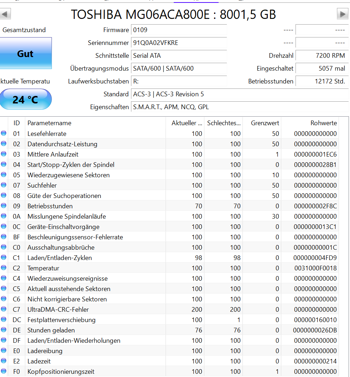Select the status dot for Ladezeit
Image resolution: width=350 pixels, height=377 pixels.
tap(4, 360)
